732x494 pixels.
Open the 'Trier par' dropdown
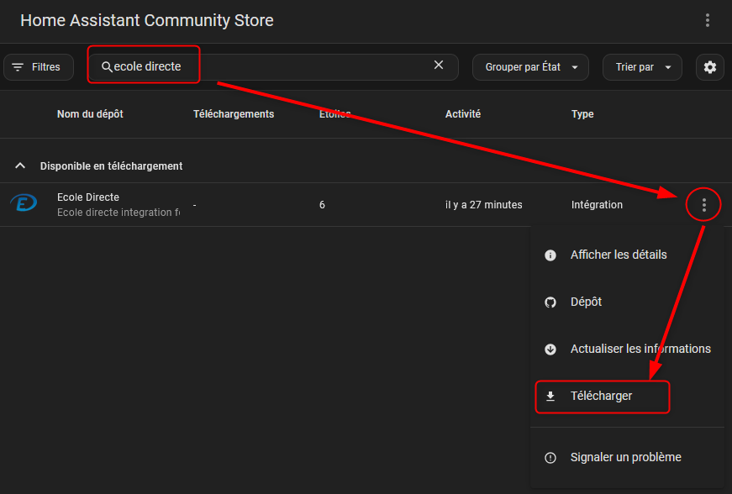[x=642, y=67]
